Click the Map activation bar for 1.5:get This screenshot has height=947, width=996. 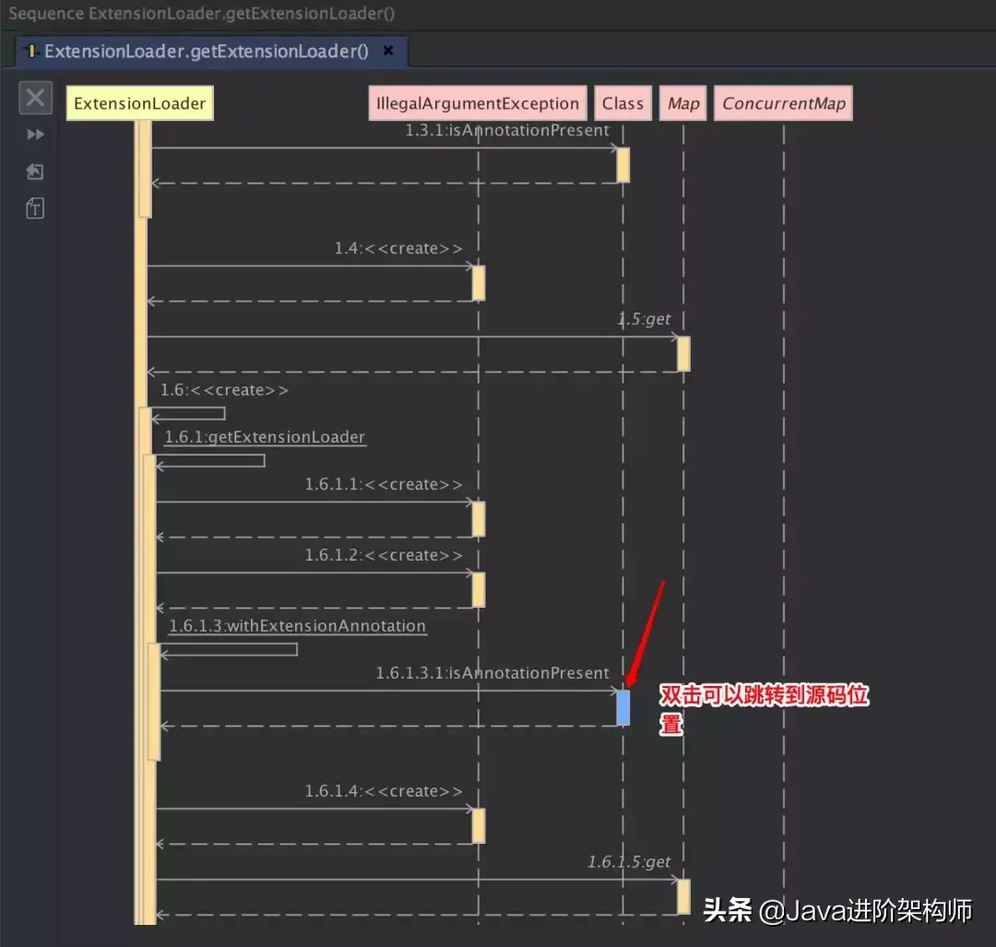click(683, 354)
